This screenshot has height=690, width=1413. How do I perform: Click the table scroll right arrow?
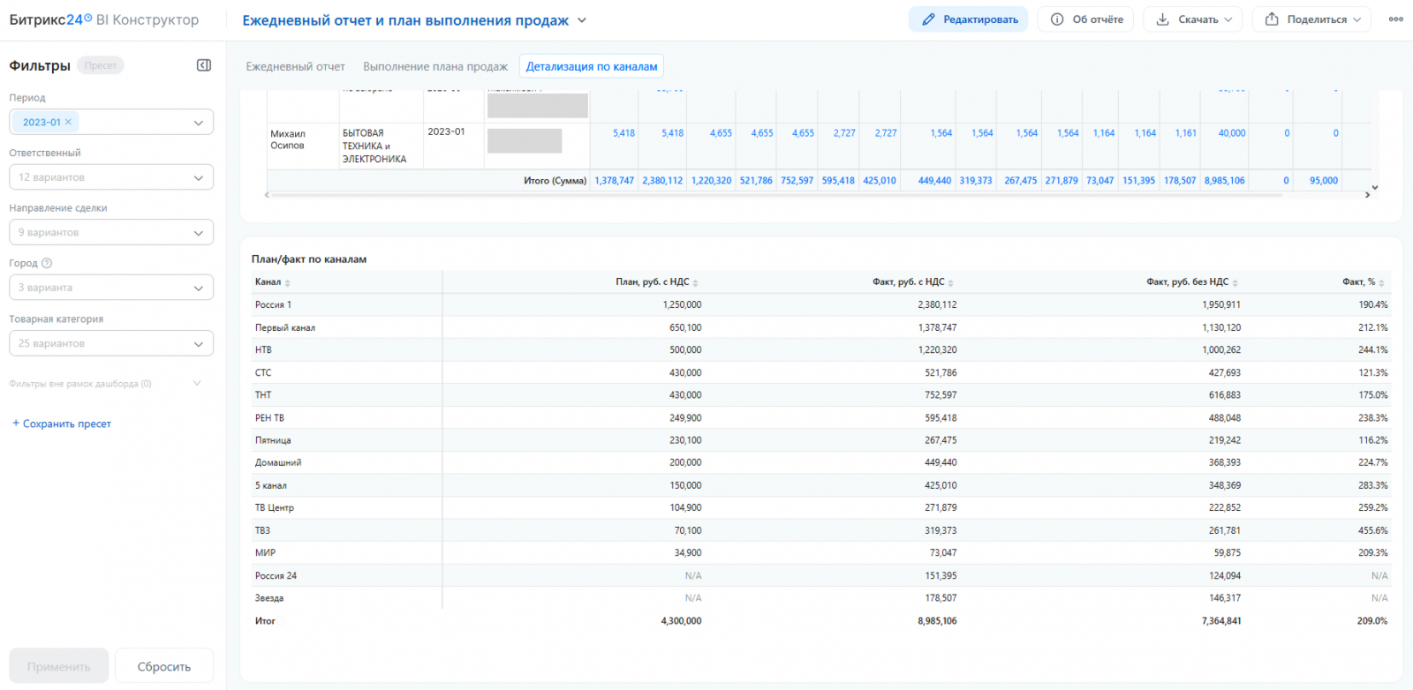point(1367,195)
